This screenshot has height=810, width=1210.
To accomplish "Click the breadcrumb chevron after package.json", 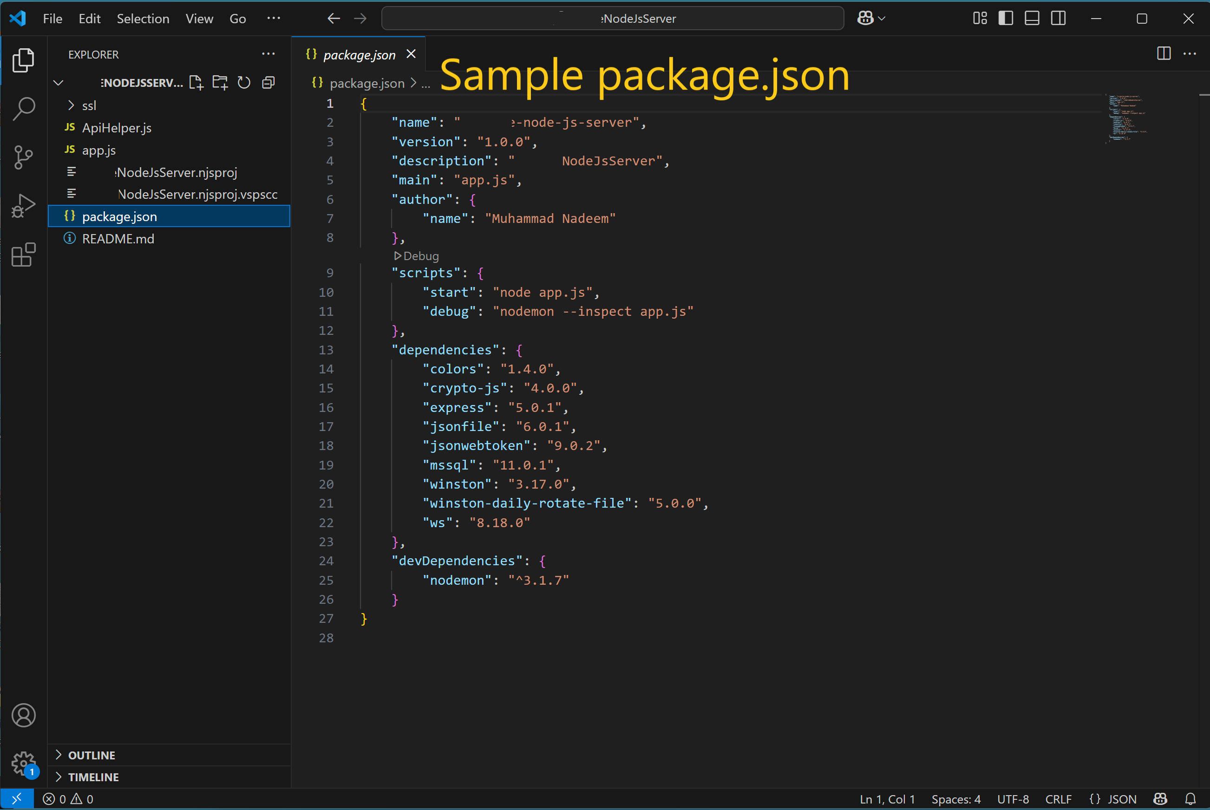I will [x=413, y=83].
